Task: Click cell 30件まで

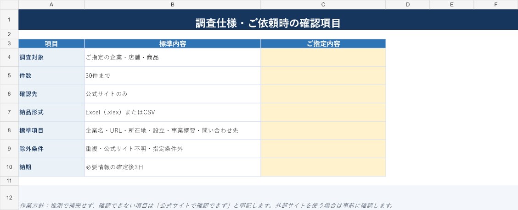Action: (x=173, y=75)
